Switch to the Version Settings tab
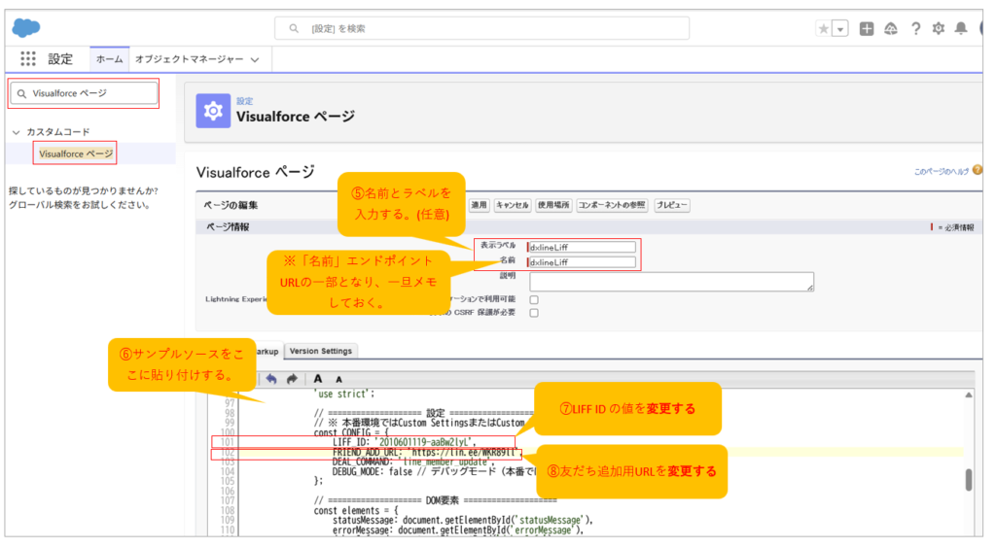Image resolution: width=996 pixels, height=548 pixels. coord(321,351)
